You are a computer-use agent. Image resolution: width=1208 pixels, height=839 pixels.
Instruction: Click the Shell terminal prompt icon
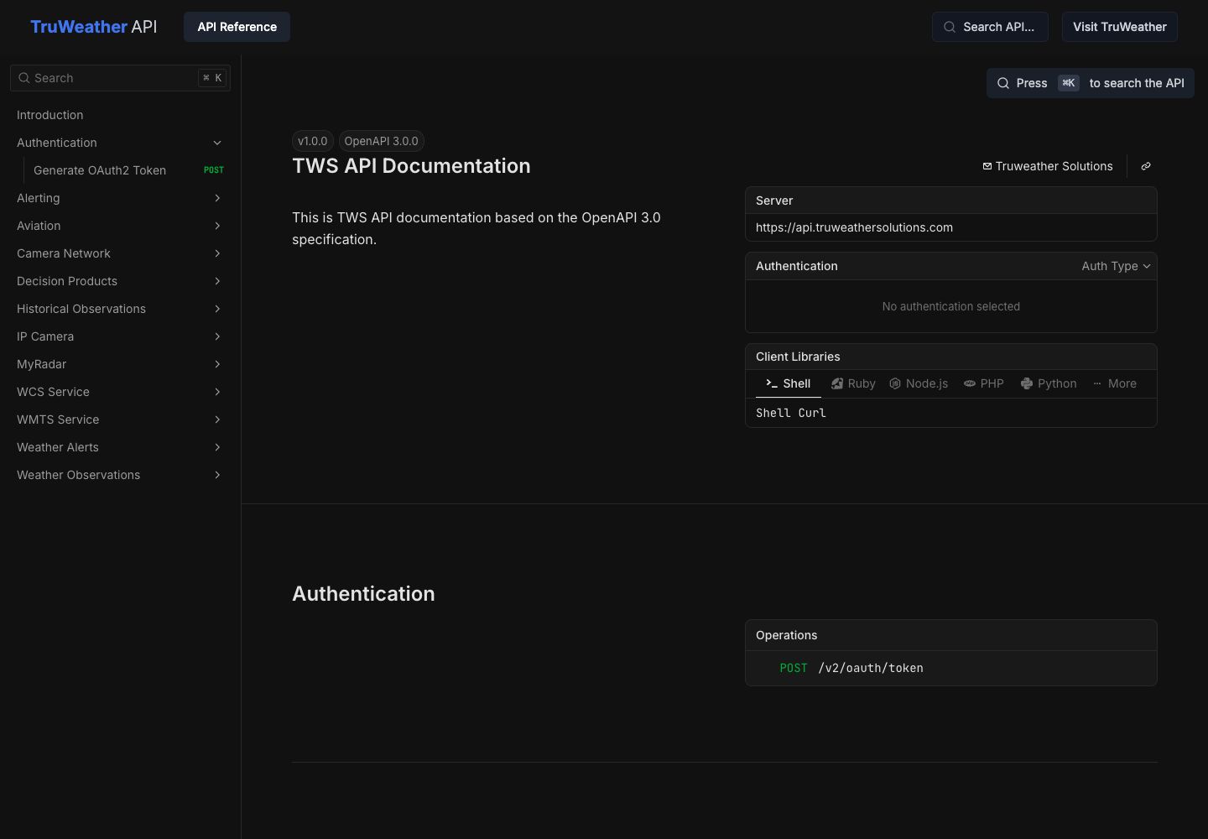click(772, 383)
